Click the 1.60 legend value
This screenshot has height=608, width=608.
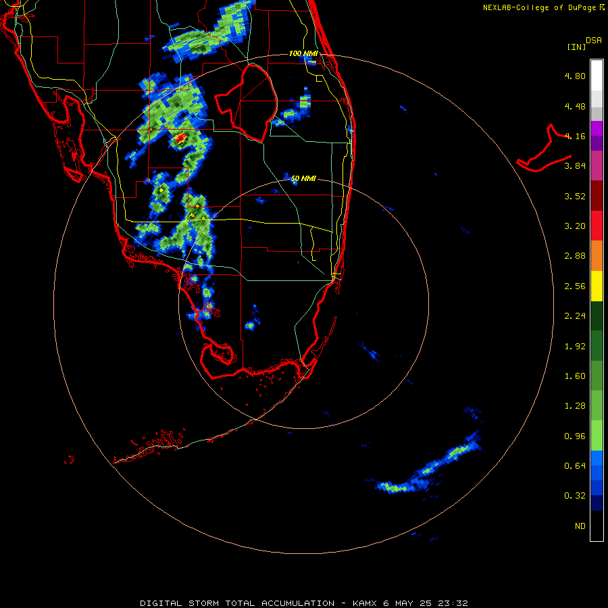[575, 376]
